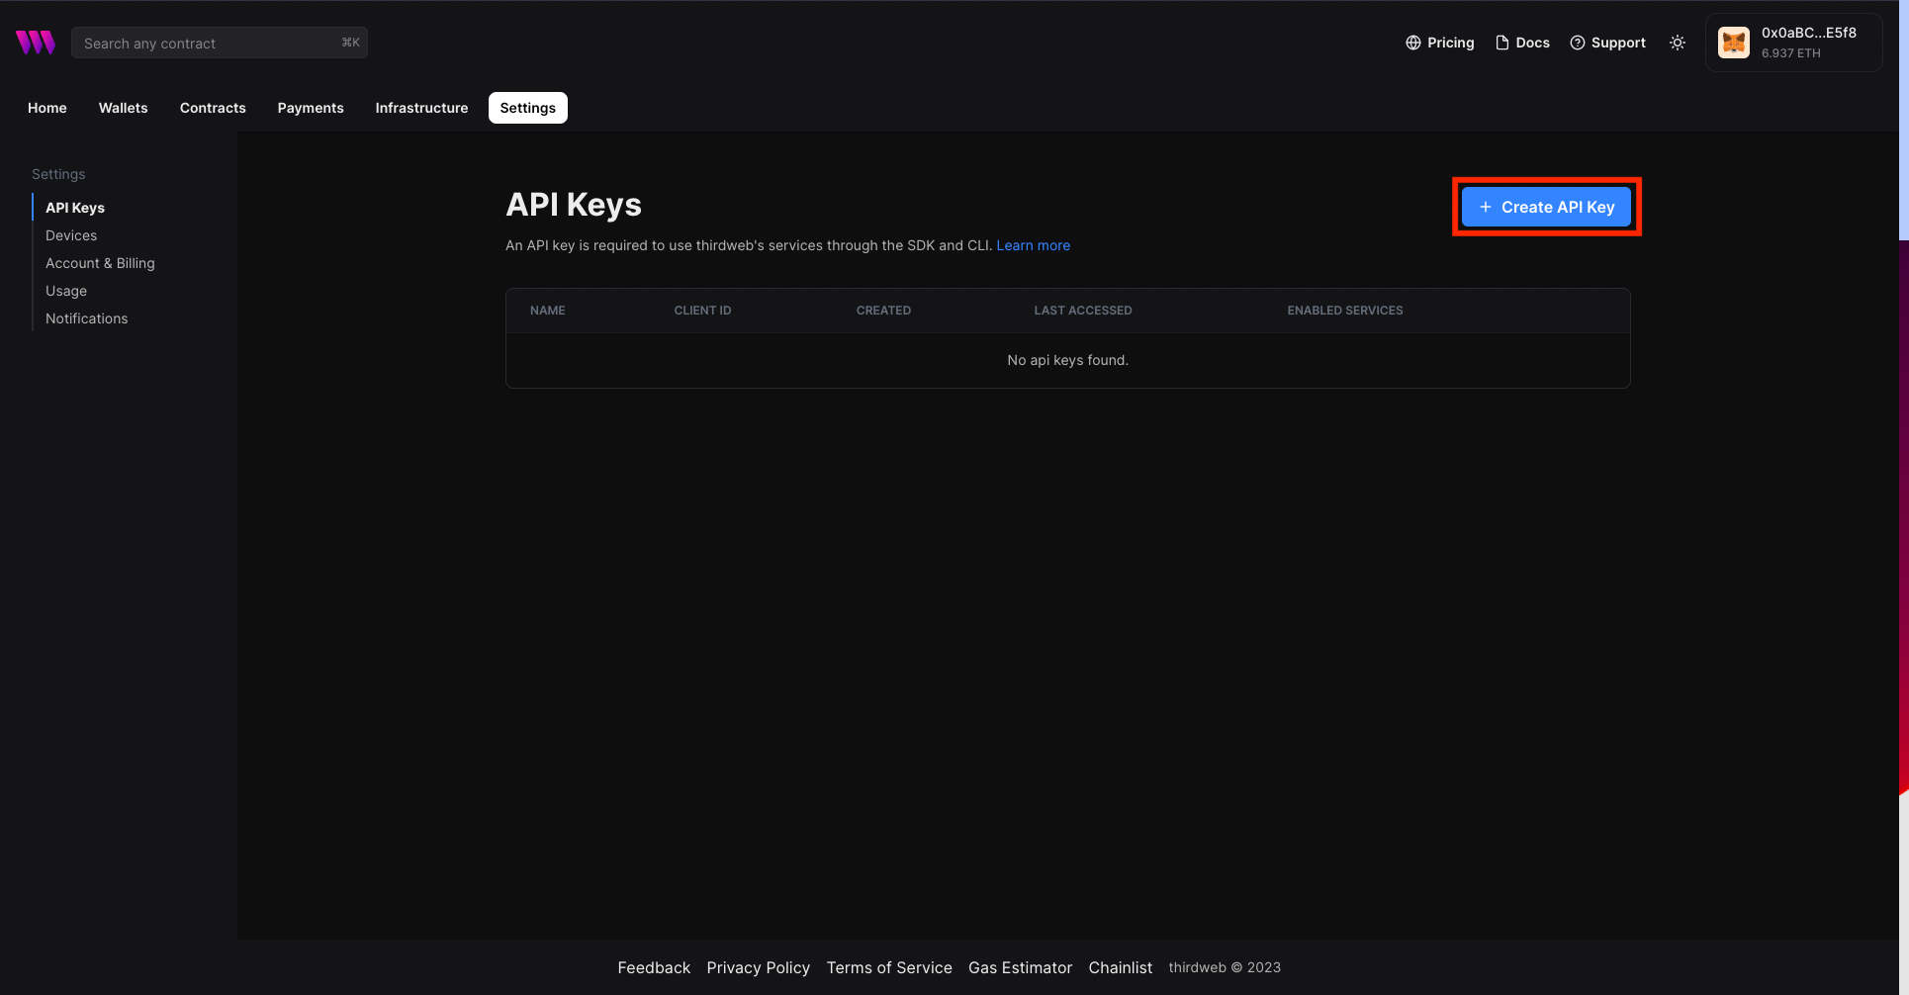Toggle the light theme sun icon
The height and width of the screenshot is (995, 1909).
coord(1678,43)
